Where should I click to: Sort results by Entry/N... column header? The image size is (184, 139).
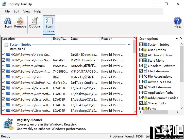coord(60,39)
